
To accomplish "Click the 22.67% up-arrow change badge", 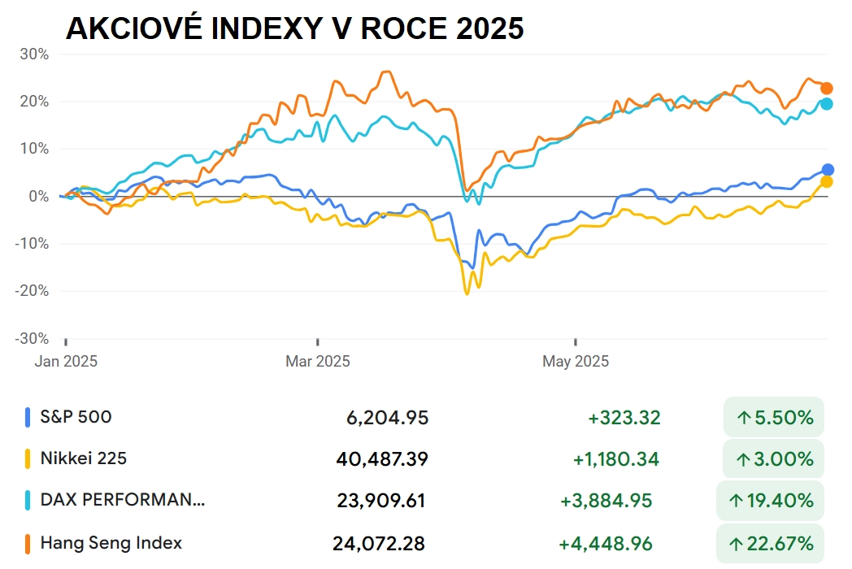I will tap(770, 544).
